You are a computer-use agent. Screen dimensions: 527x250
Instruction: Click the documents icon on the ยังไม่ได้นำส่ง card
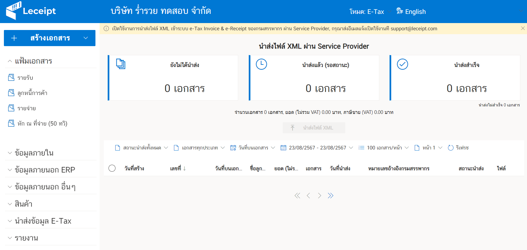tap(120, 64)
